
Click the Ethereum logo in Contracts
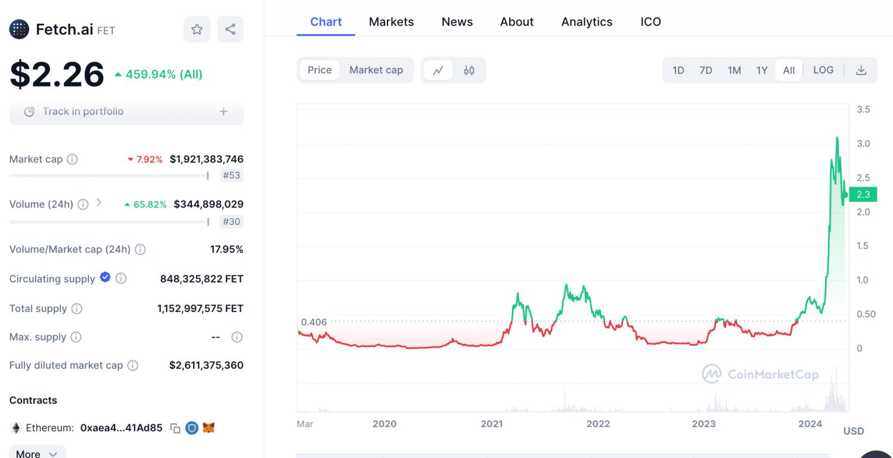[16, 428]
